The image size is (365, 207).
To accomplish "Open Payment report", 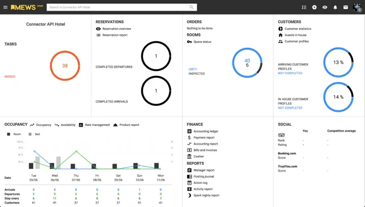I will coord(204,137).
